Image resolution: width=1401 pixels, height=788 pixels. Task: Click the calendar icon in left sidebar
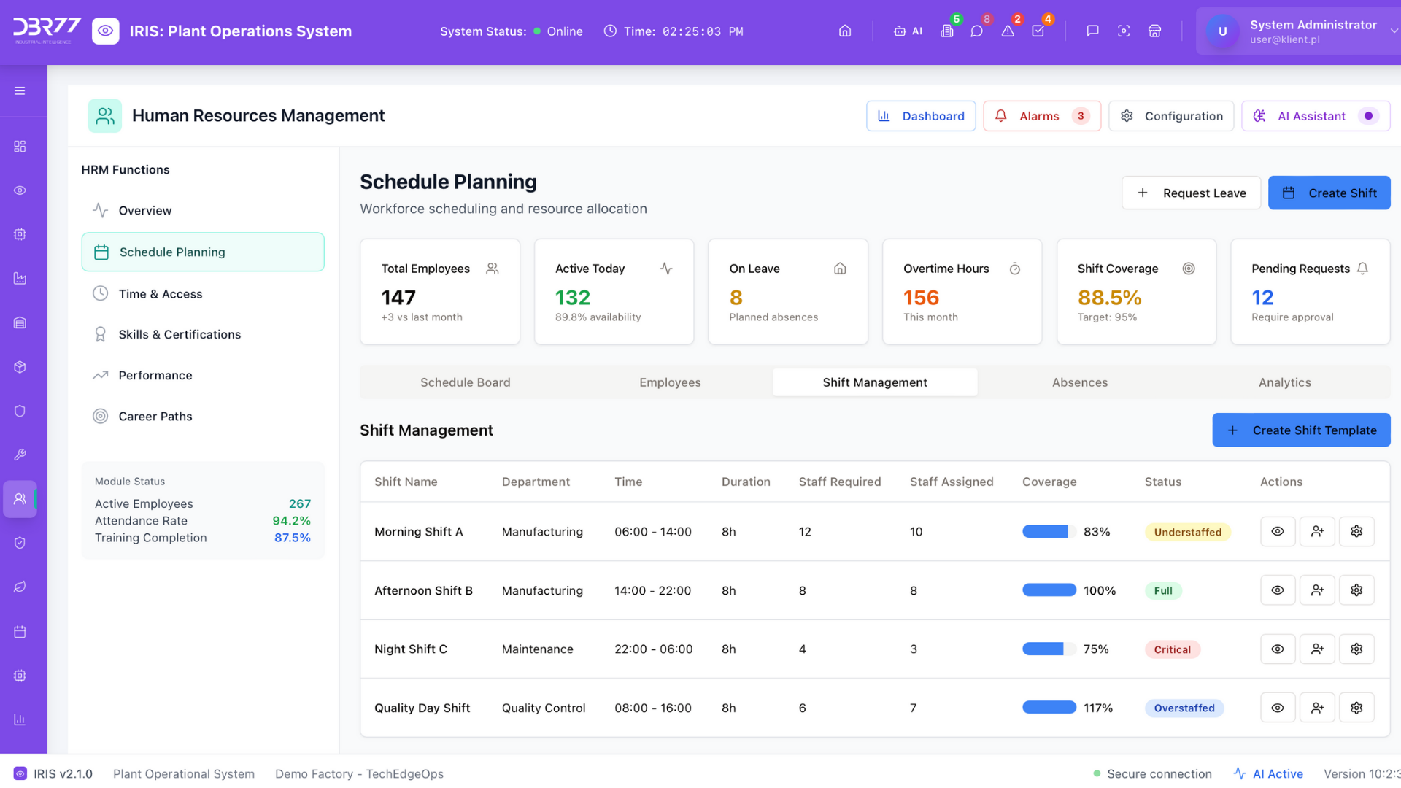(20, 632)
